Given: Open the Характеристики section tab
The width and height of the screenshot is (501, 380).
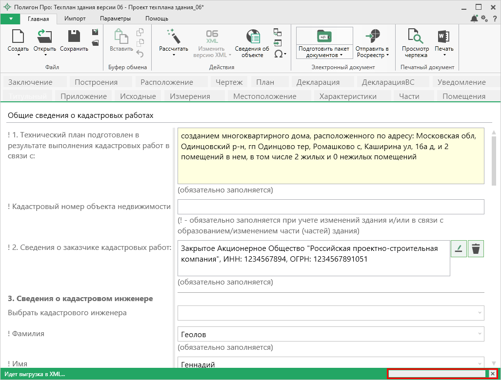Looking at the screenshot, I should click(347, 96).
